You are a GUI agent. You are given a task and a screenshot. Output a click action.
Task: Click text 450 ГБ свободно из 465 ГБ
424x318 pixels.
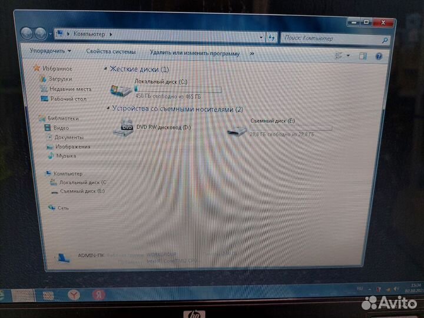(168, 96)
